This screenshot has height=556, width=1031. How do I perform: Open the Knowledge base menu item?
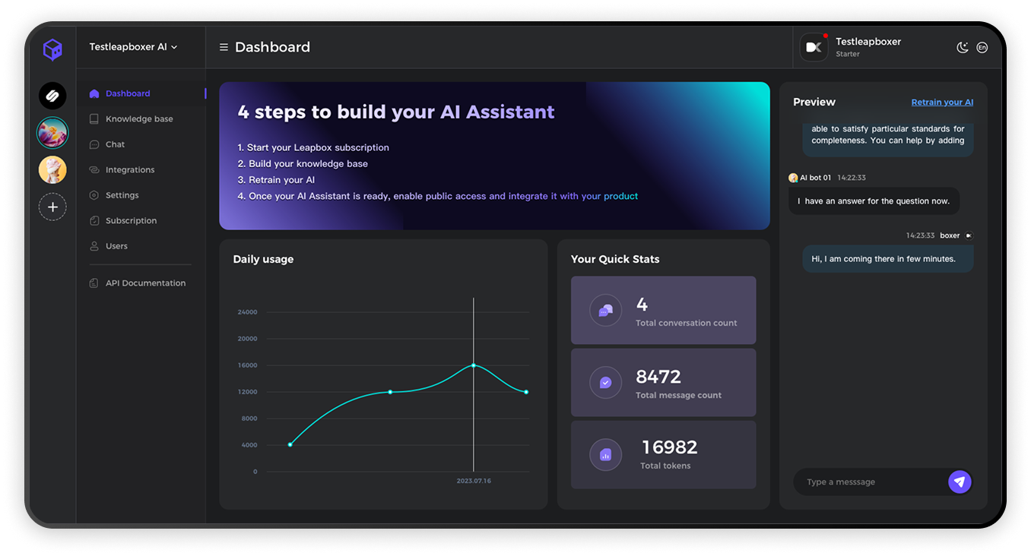pos(139,119)
